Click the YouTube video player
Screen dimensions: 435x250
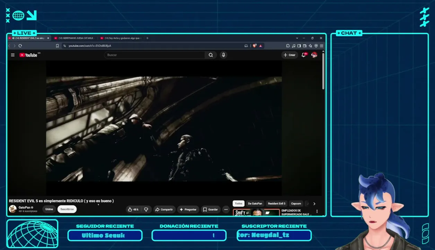pyautogui.click(x=164, y=128)
